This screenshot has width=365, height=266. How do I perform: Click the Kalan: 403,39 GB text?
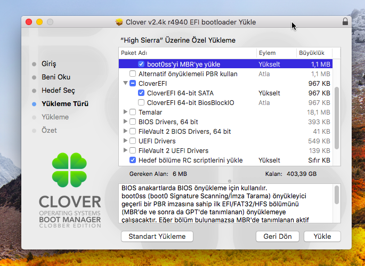(291, 174)
